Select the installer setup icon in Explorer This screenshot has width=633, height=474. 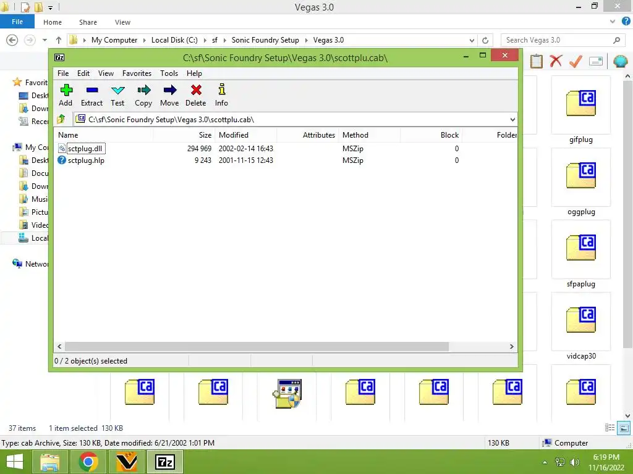coord(287,393)
